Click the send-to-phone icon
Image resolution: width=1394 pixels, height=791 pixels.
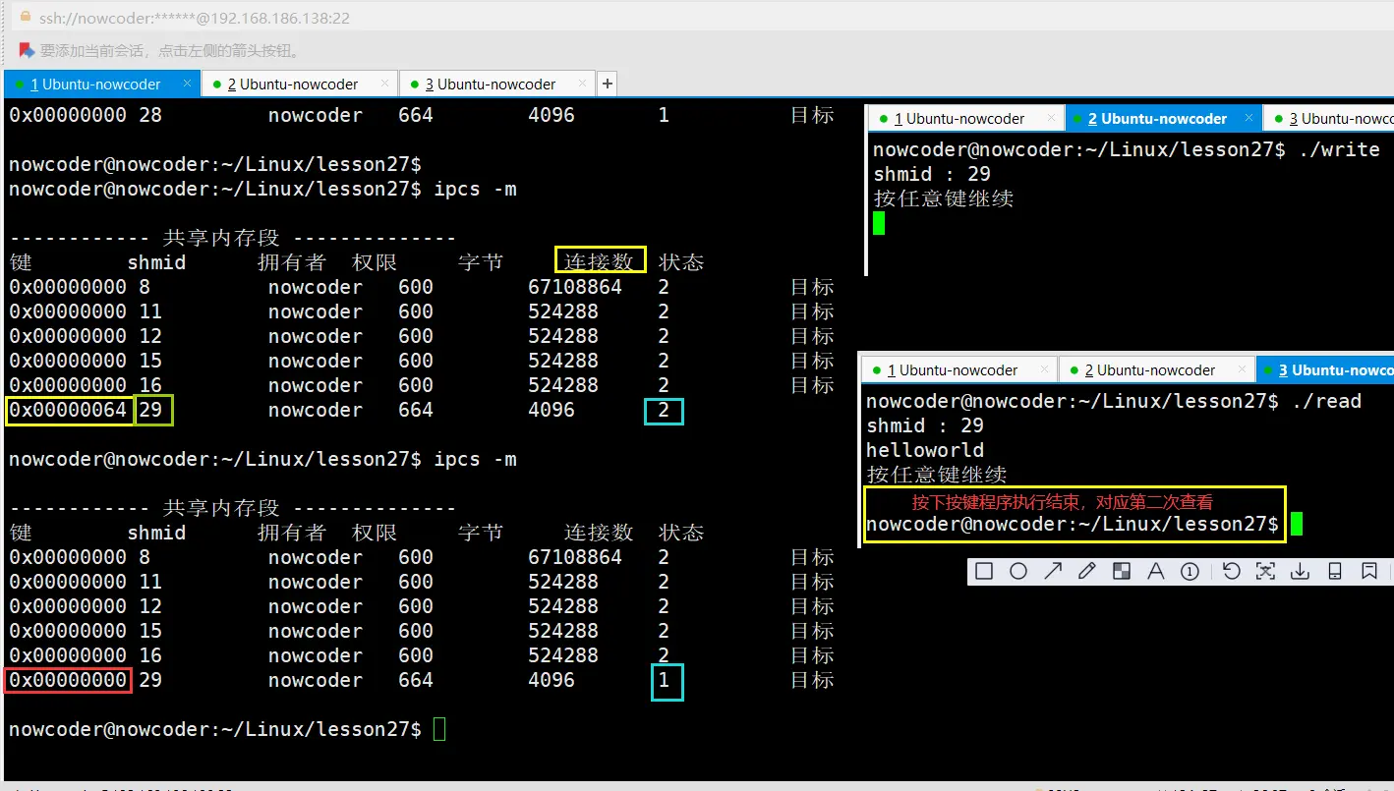[1334, 571]
